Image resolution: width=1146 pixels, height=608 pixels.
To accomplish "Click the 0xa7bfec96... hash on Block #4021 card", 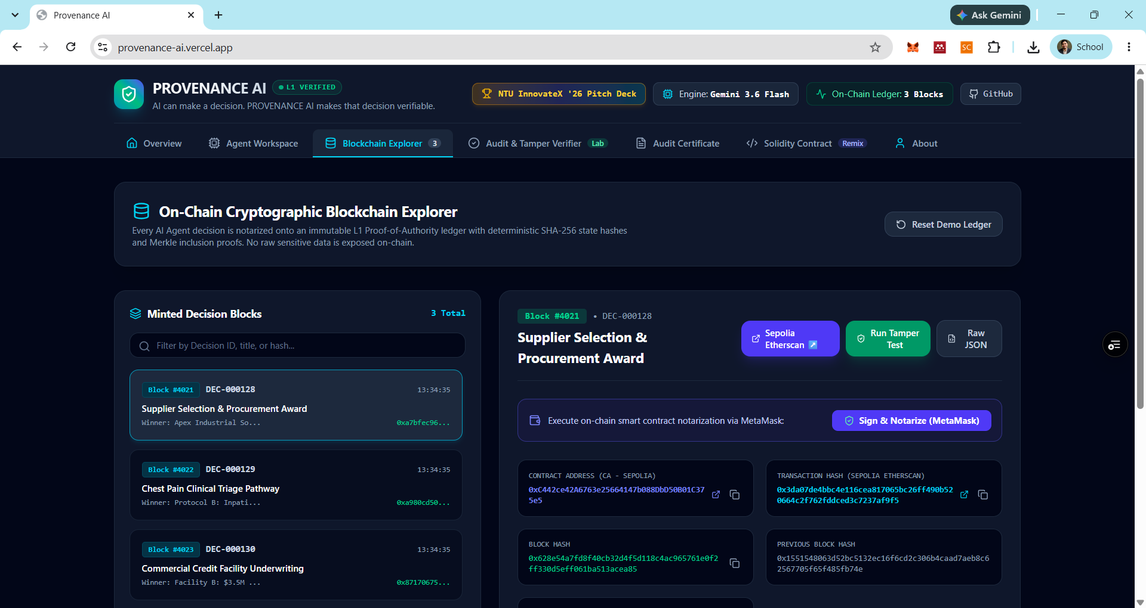I will click(x=423, y=423).
